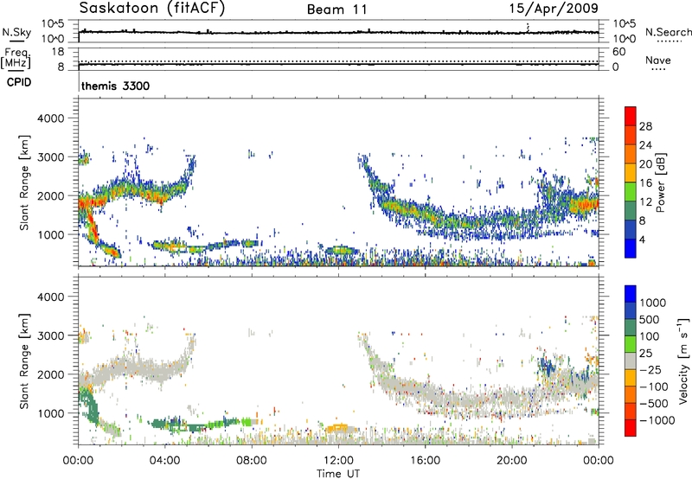Image resolution: width=692 pixels, height=479 pixels.
Task: Click the dark green 100-500 Velocity segment
Action: point(631,327)
